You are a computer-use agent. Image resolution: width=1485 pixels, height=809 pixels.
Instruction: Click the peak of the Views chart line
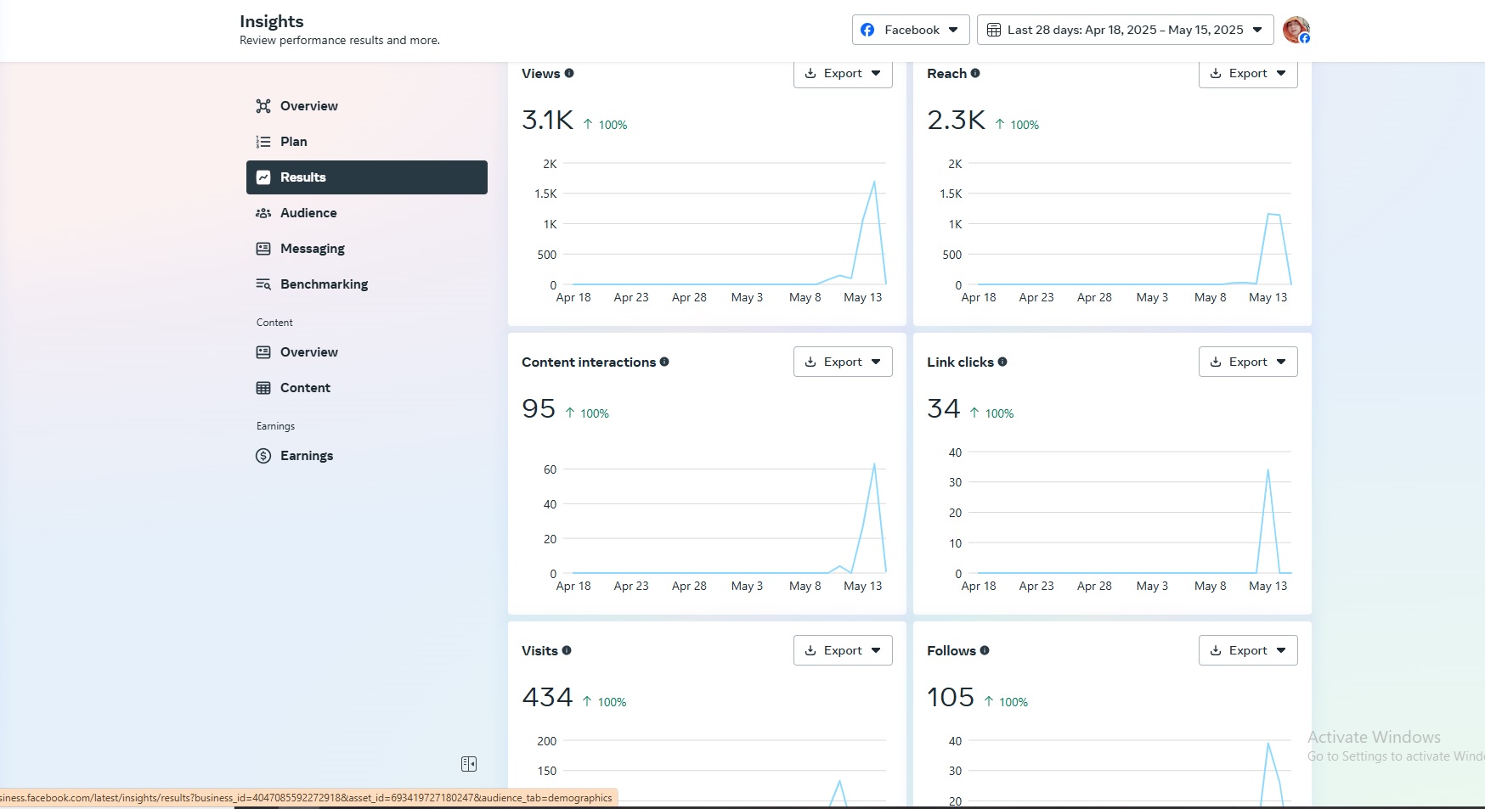[x=874, y=182]
